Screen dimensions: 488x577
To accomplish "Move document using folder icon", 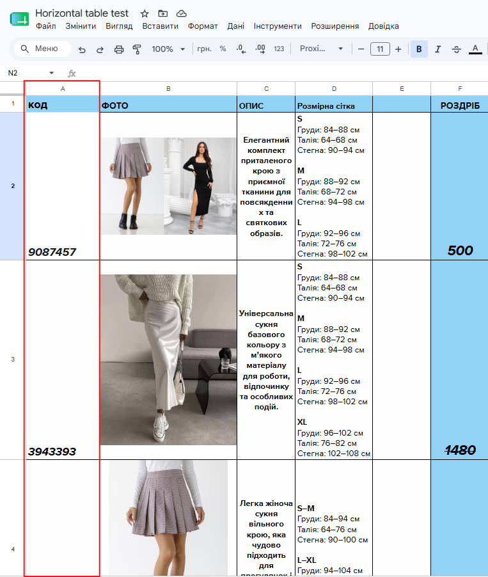I will [162, 13].
